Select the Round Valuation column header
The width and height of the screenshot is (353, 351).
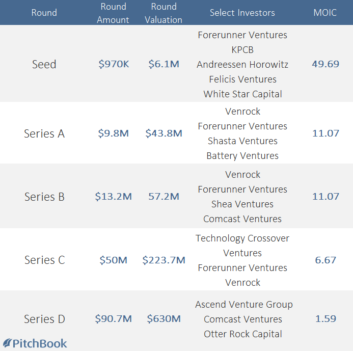point(164,13)
